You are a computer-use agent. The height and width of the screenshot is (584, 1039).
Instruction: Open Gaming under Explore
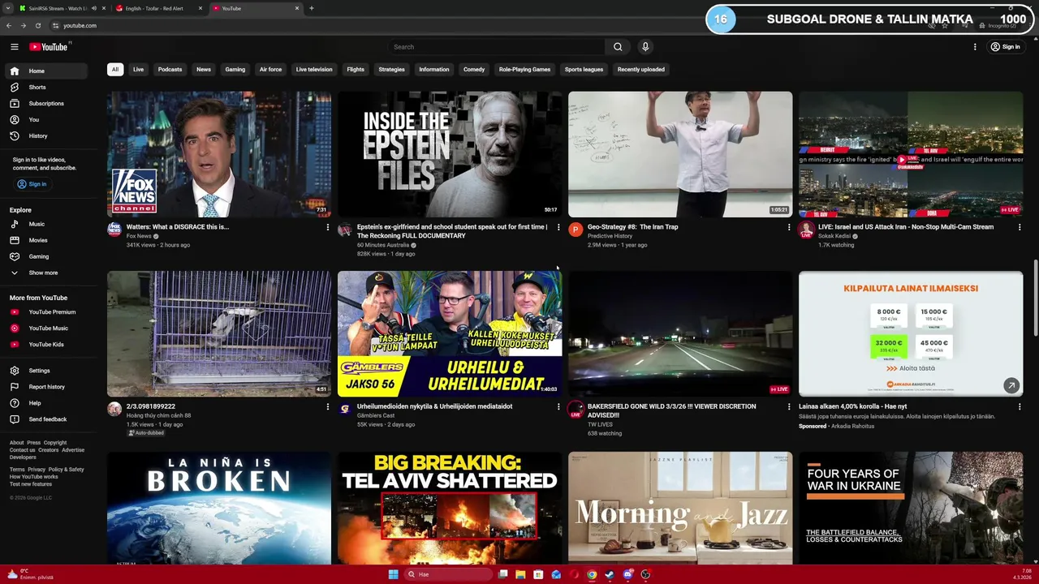point(45,256)
